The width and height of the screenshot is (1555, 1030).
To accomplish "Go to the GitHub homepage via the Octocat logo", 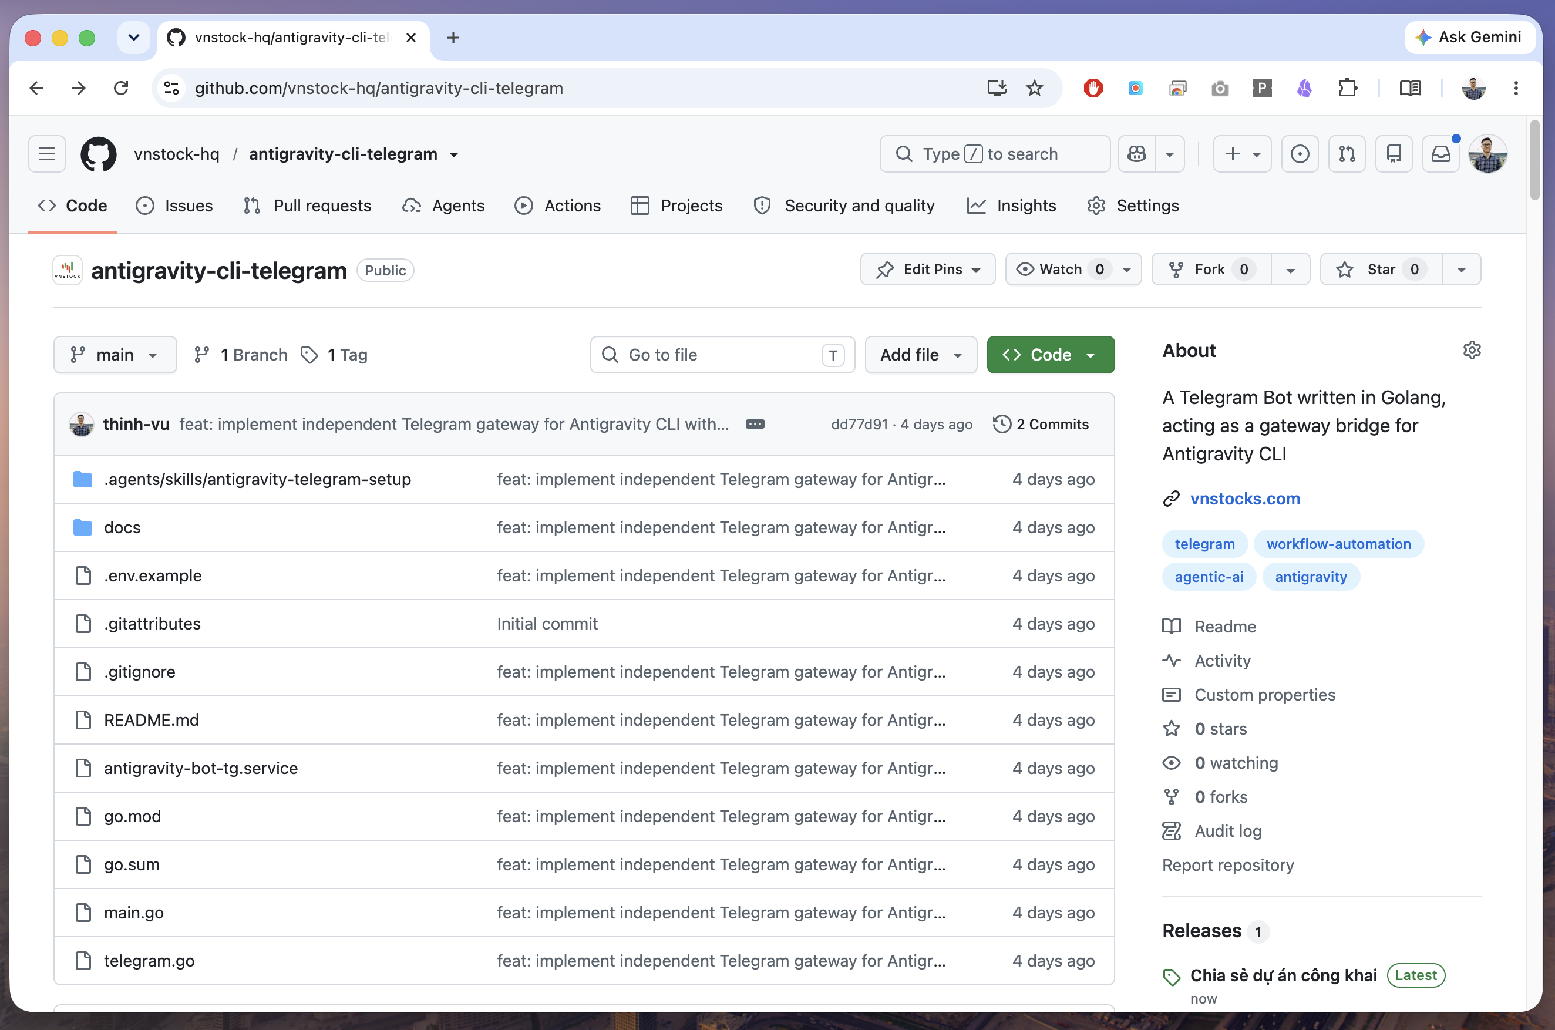I will pyautogui.click(x=99, y=154).
